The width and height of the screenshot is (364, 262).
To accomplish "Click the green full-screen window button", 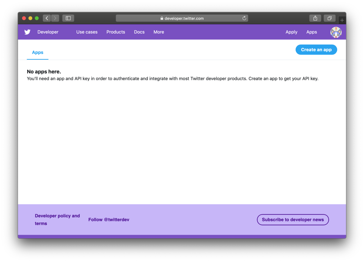I will coord(37,18).
